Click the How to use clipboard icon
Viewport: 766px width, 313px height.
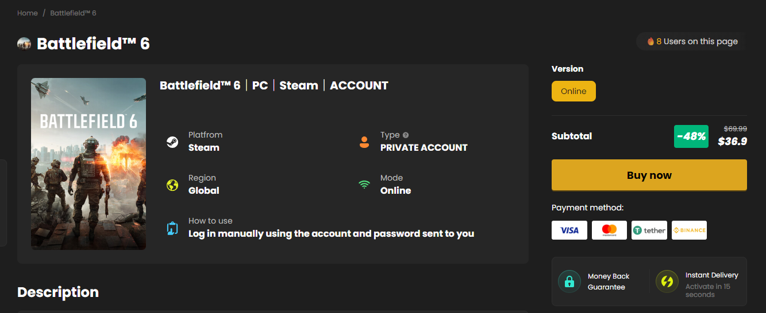click(x=172, y=228)
